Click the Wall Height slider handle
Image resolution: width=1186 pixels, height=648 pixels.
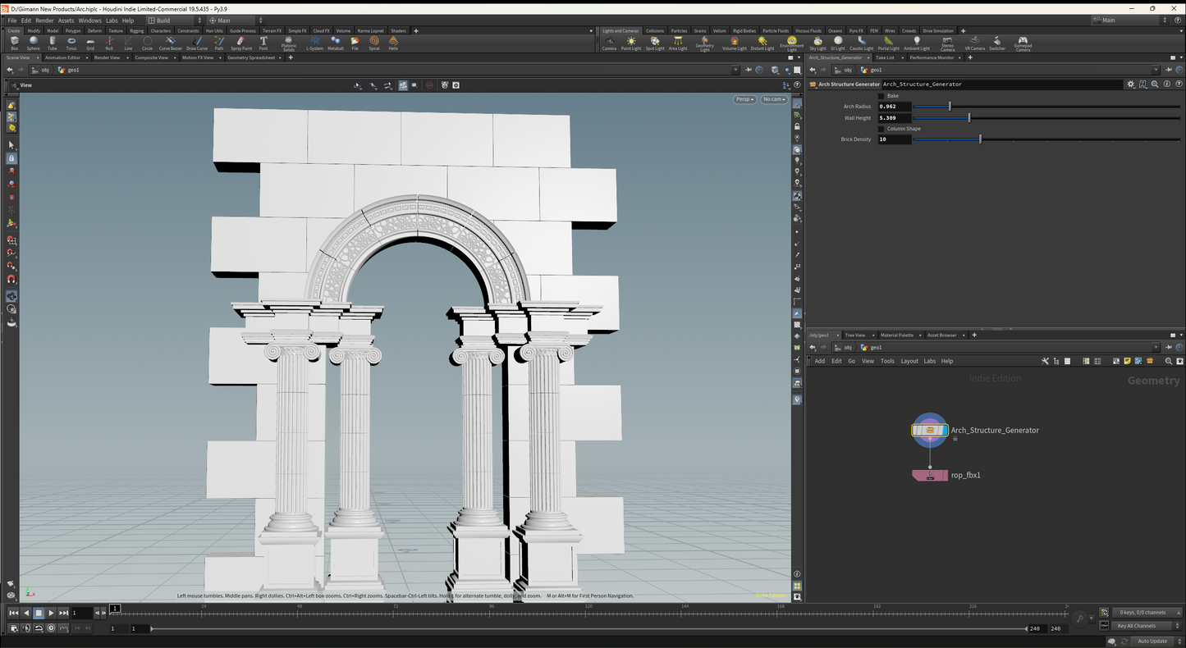pos(968,118)
